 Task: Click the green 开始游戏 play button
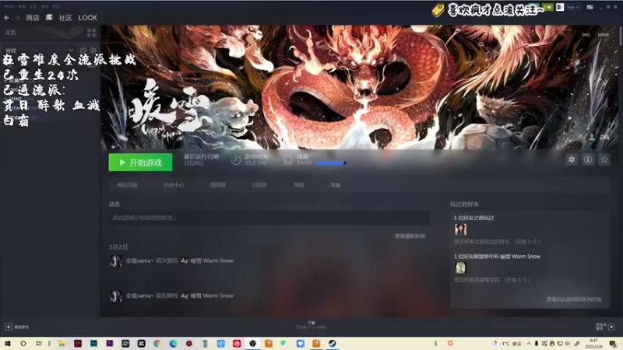point(140,163)
